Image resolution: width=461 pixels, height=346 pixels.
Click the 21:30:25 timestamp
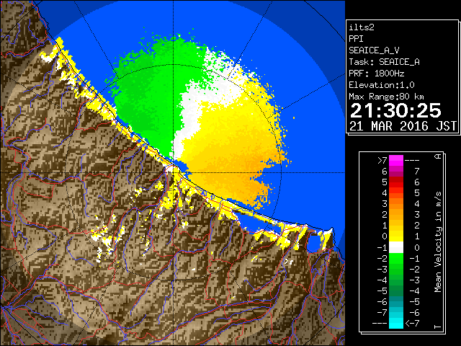pos(395,110)
